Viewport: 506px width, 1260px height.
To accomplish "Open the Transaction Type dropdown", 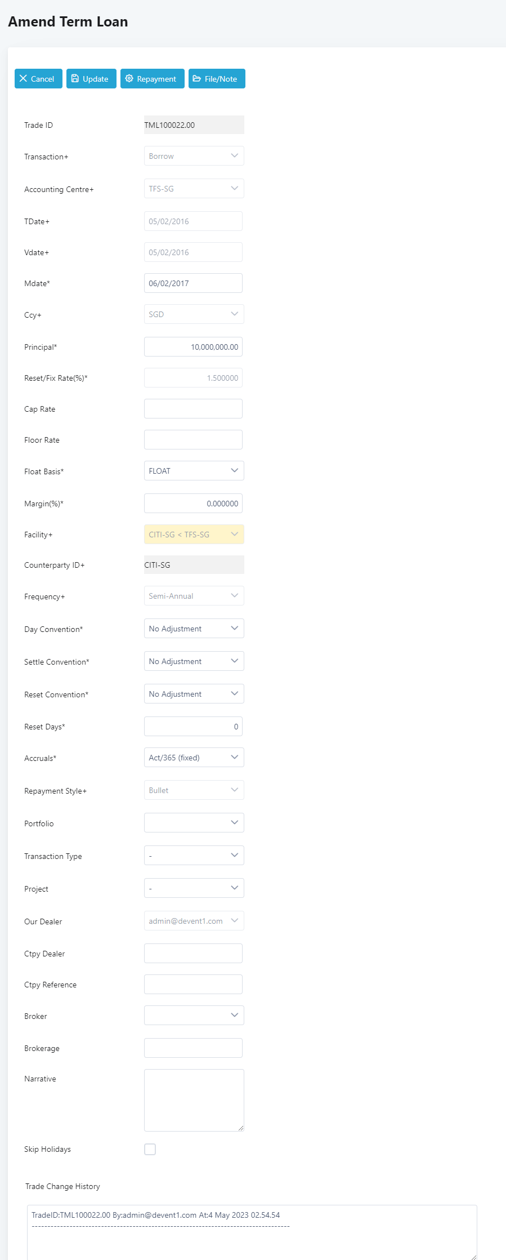I will point(194,856).
